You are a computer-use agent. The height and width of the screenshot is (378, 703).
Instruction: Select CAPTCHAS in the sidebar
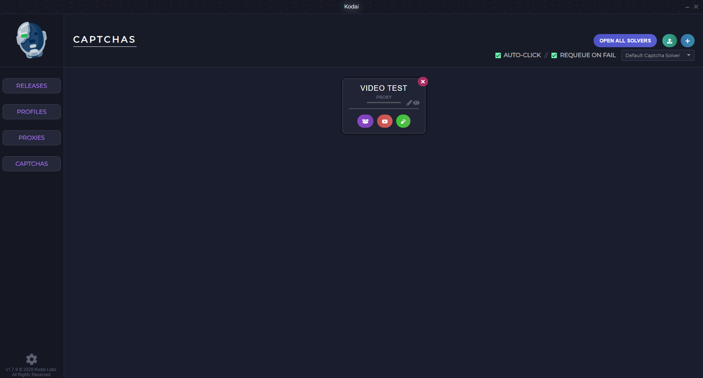(31, 164)
